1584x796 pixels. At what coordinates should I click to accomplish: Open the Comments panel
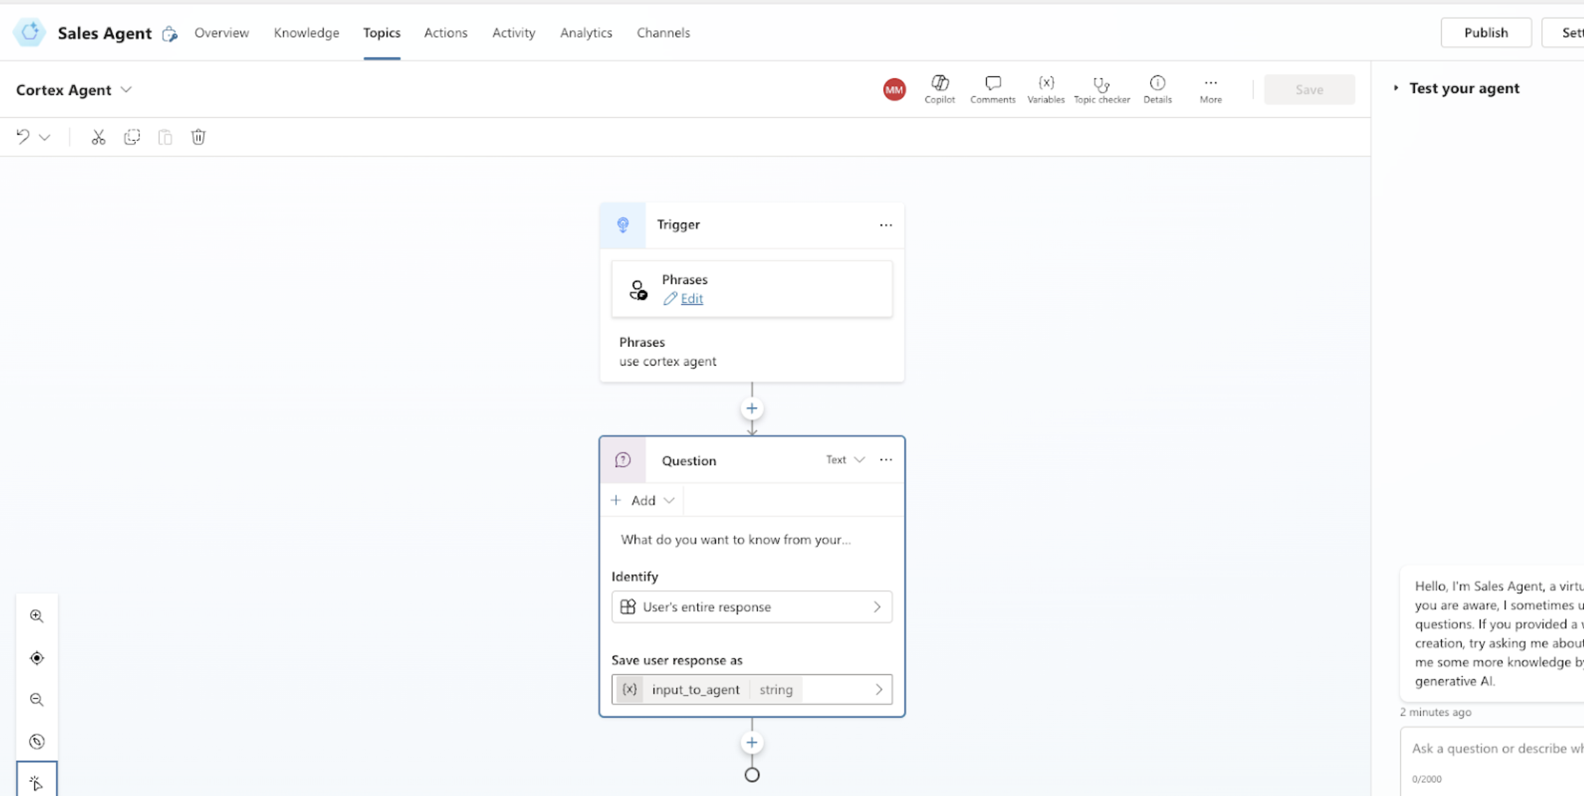point(992,89)
